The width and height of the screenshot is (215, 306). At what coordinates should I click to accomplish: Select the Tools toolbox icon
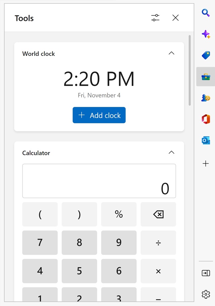[206, 76]
